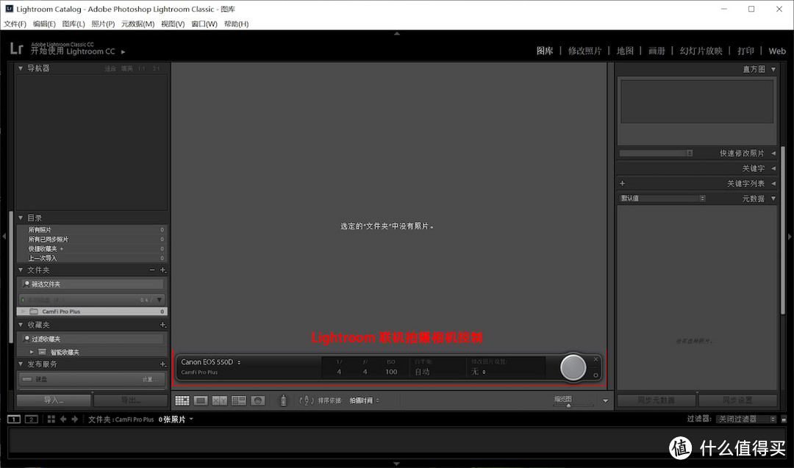The image size is (794, 468).
Task: Click the Sync Settings button
Action: 737,400
